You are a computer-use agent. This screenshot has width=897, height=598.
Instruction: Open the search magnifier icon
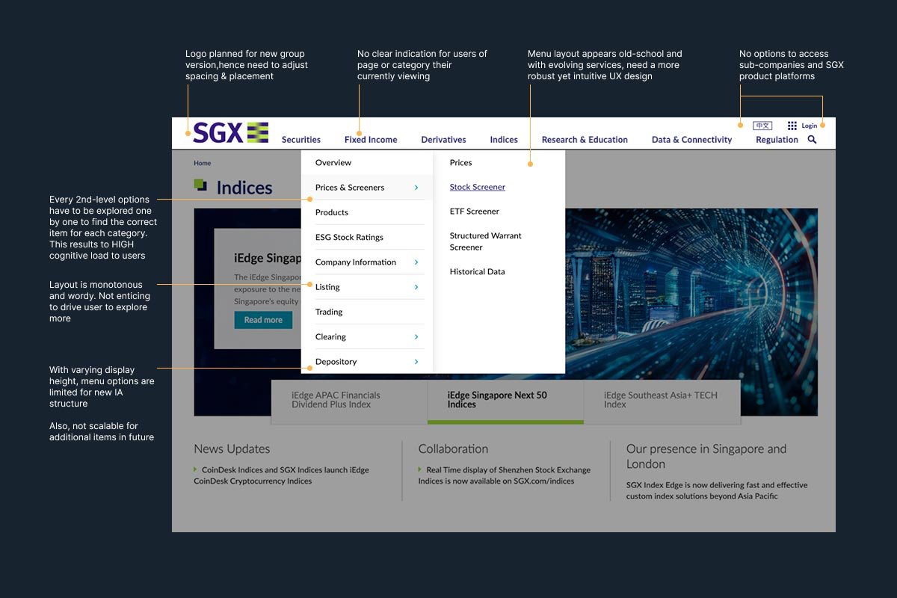click(x=812, y=140)
